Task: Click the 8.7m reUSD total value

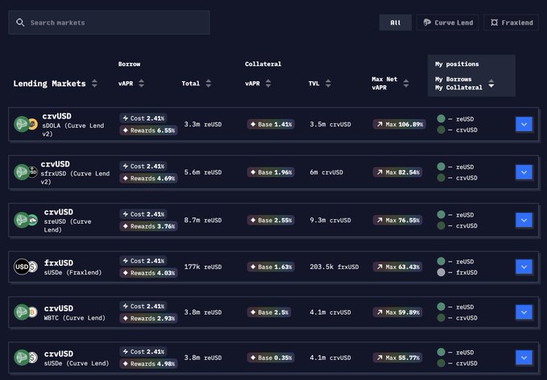Action: coord(203,220)
